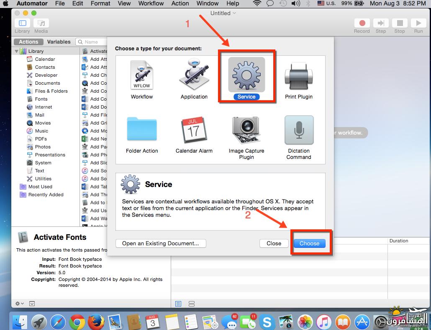
Task: Collapse the Library disclosure triangle
Action: 16,51
